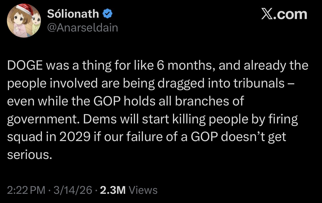The height and width of the screenshot is (203, 322).
Task: Click the word serious ending the post
Action: [x=28, y=155]
